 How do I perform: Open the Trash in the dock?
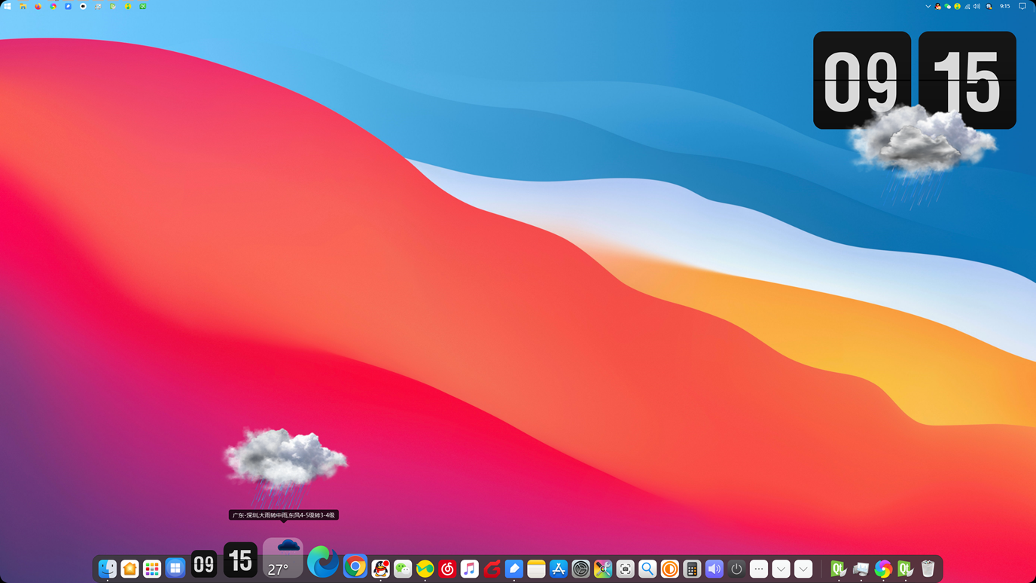click(x=928, y=569)
